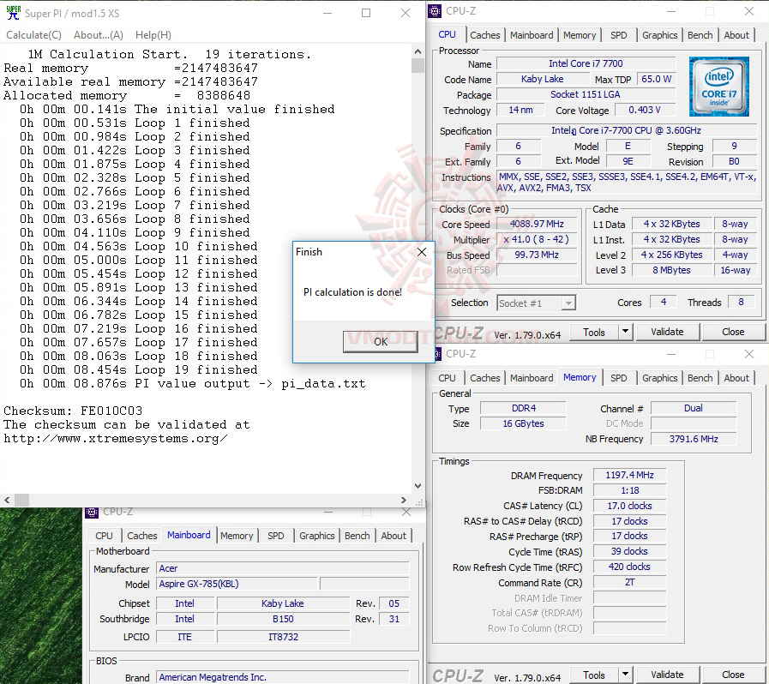Click the CPU-Z icon in the top CPU-Z window title
The width and height of the screenshot is (769, 684).
pyautogui.click(x=435, y=10)
